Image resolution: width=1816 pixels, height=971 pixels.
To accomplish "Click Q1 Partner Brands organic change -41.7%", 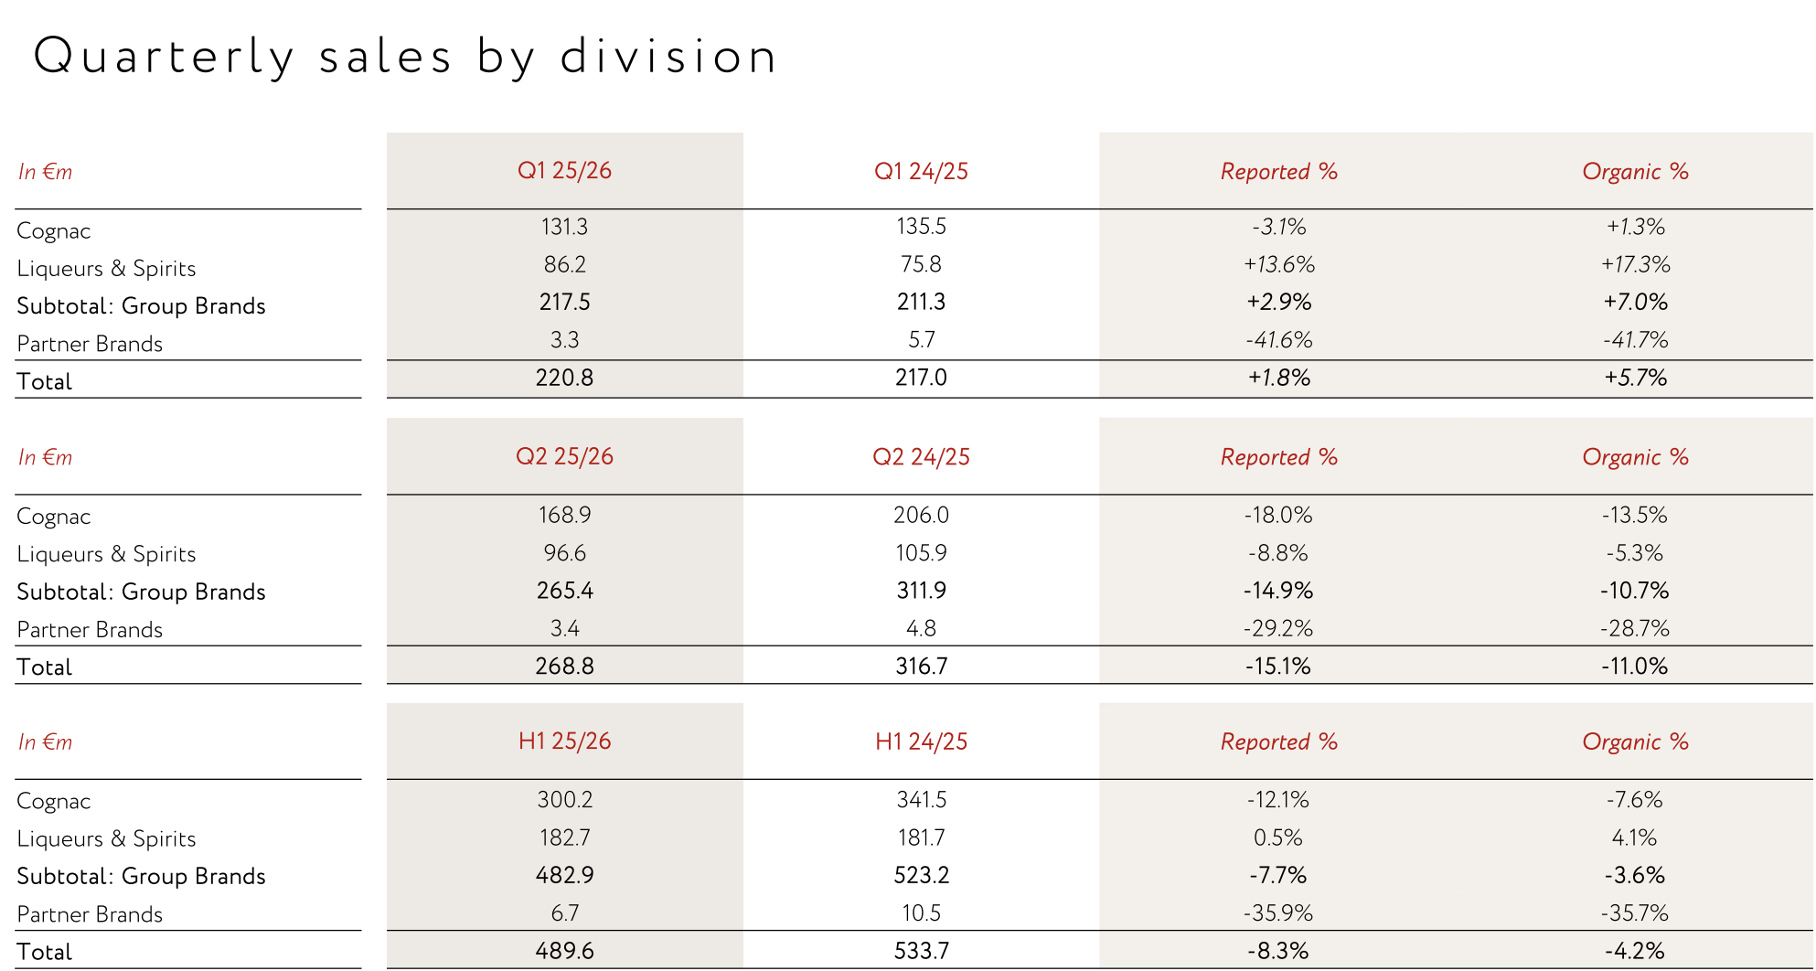I will pyautogui.click(x=1635, y=340).
